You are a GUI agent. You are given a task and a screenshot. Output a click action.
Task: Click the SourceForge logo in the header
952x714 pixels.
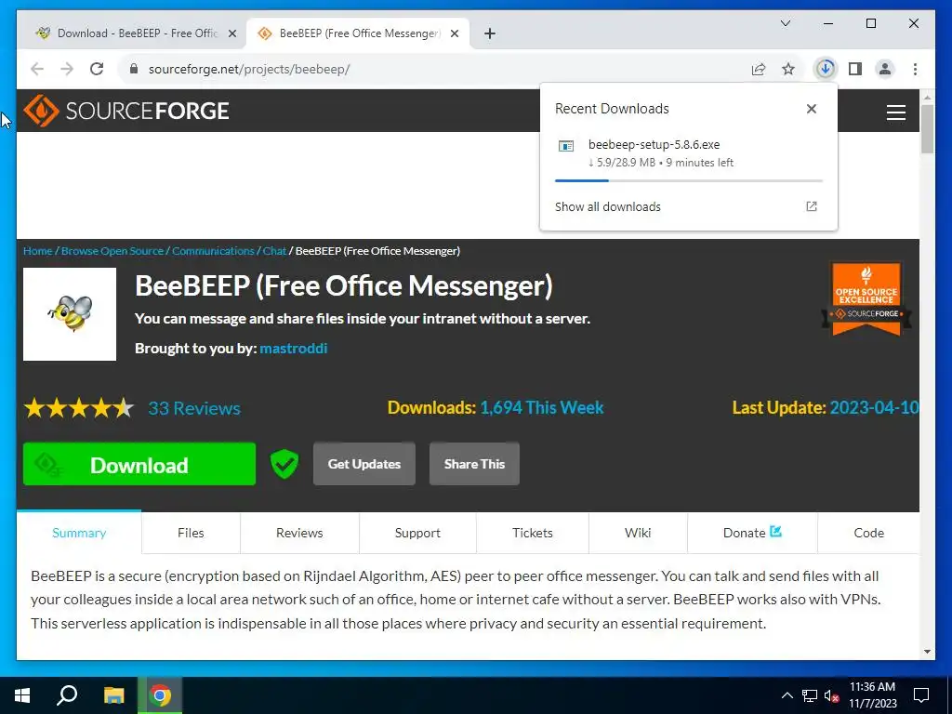pos(126,111)
